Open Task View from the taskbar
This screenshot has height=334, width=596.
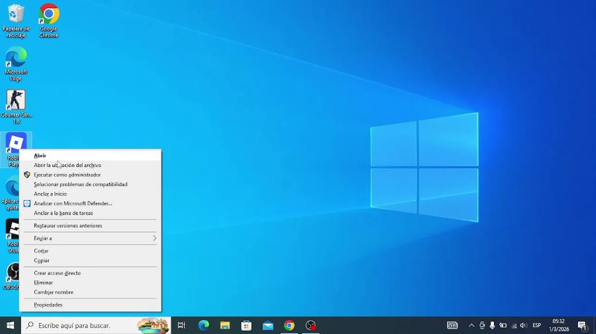point(181,325)
